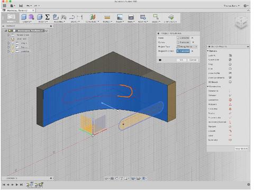Open the Assemble dropdown menu
The width and height of the screenshot is (254, 190).
(x=59, y=22)
